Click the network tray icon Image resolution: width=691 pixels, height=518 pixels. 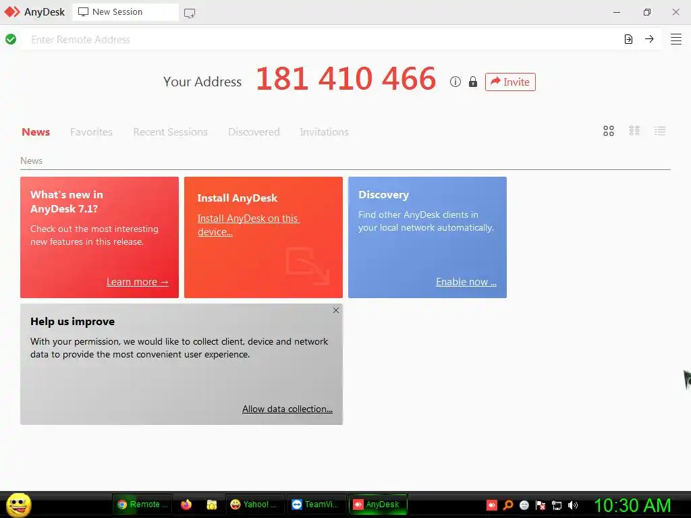557,505
